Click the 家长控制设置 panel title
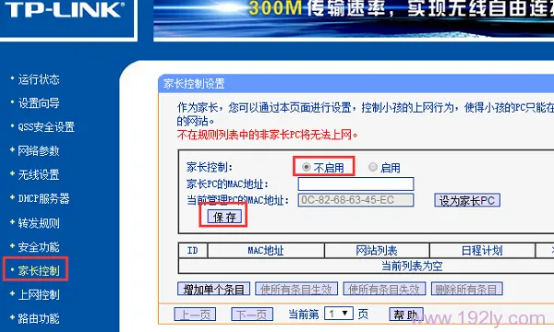 (x=194, y=84)
